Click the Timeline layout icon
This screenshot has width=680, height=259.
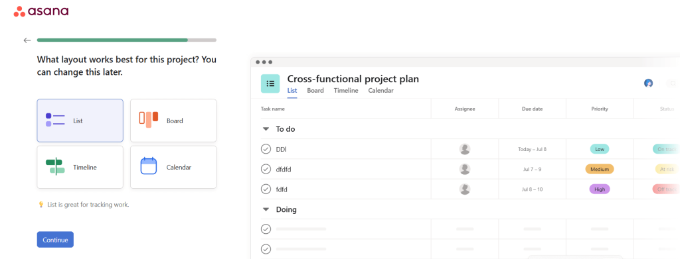click(x=55, y=166)
